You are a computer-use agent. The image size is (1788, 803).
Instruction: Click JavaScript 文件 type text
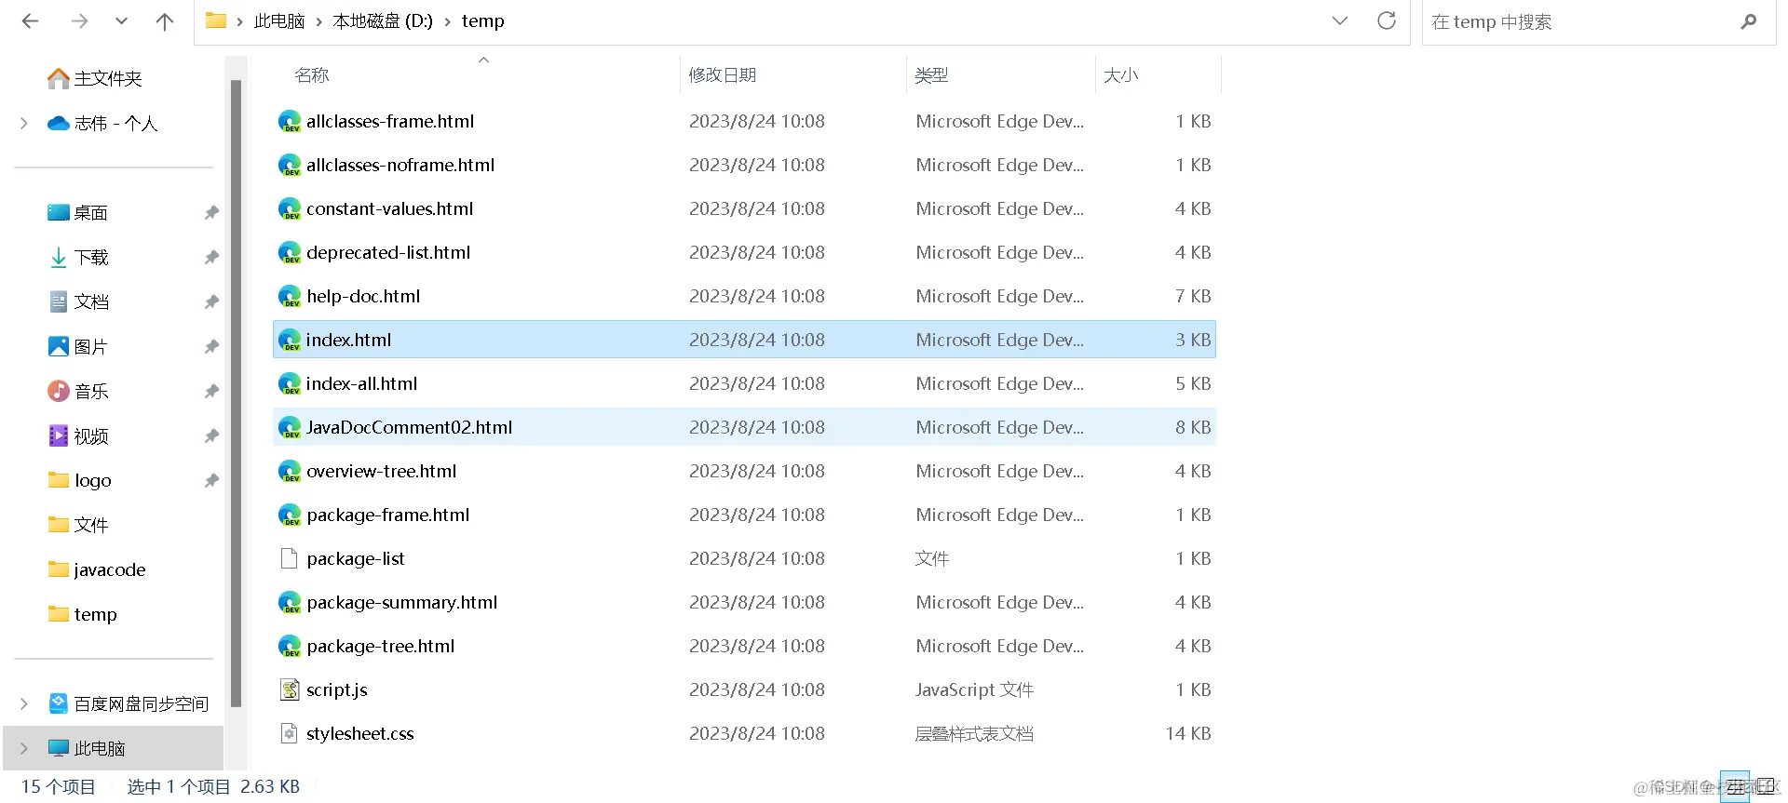pos(974,689)
